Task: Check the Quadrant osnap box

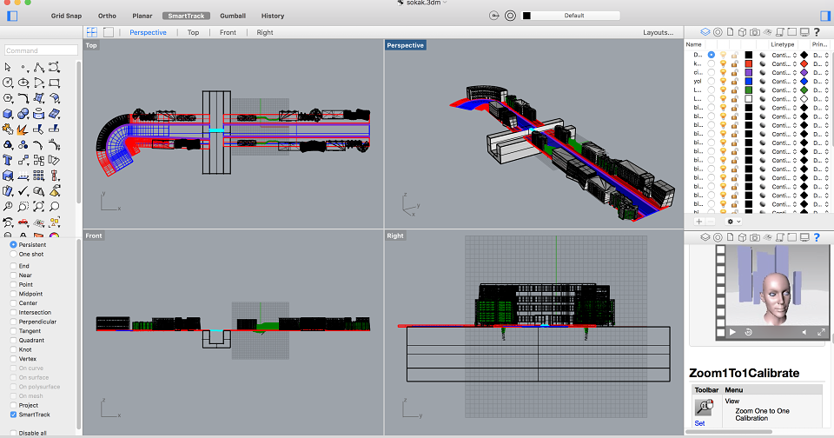Action: point(13,341)
